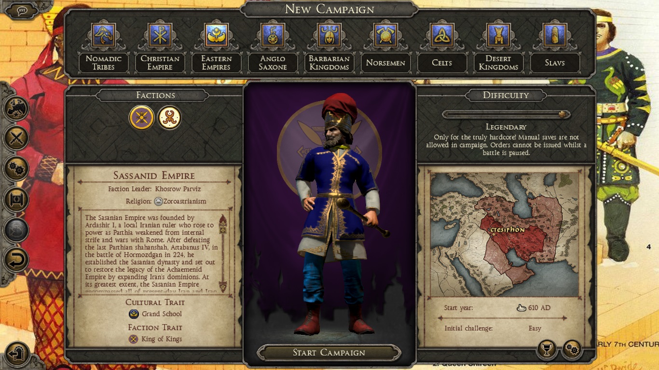Open the Slavs culture icon
This screenshot has width=659, height=370.
pos(555,35)
